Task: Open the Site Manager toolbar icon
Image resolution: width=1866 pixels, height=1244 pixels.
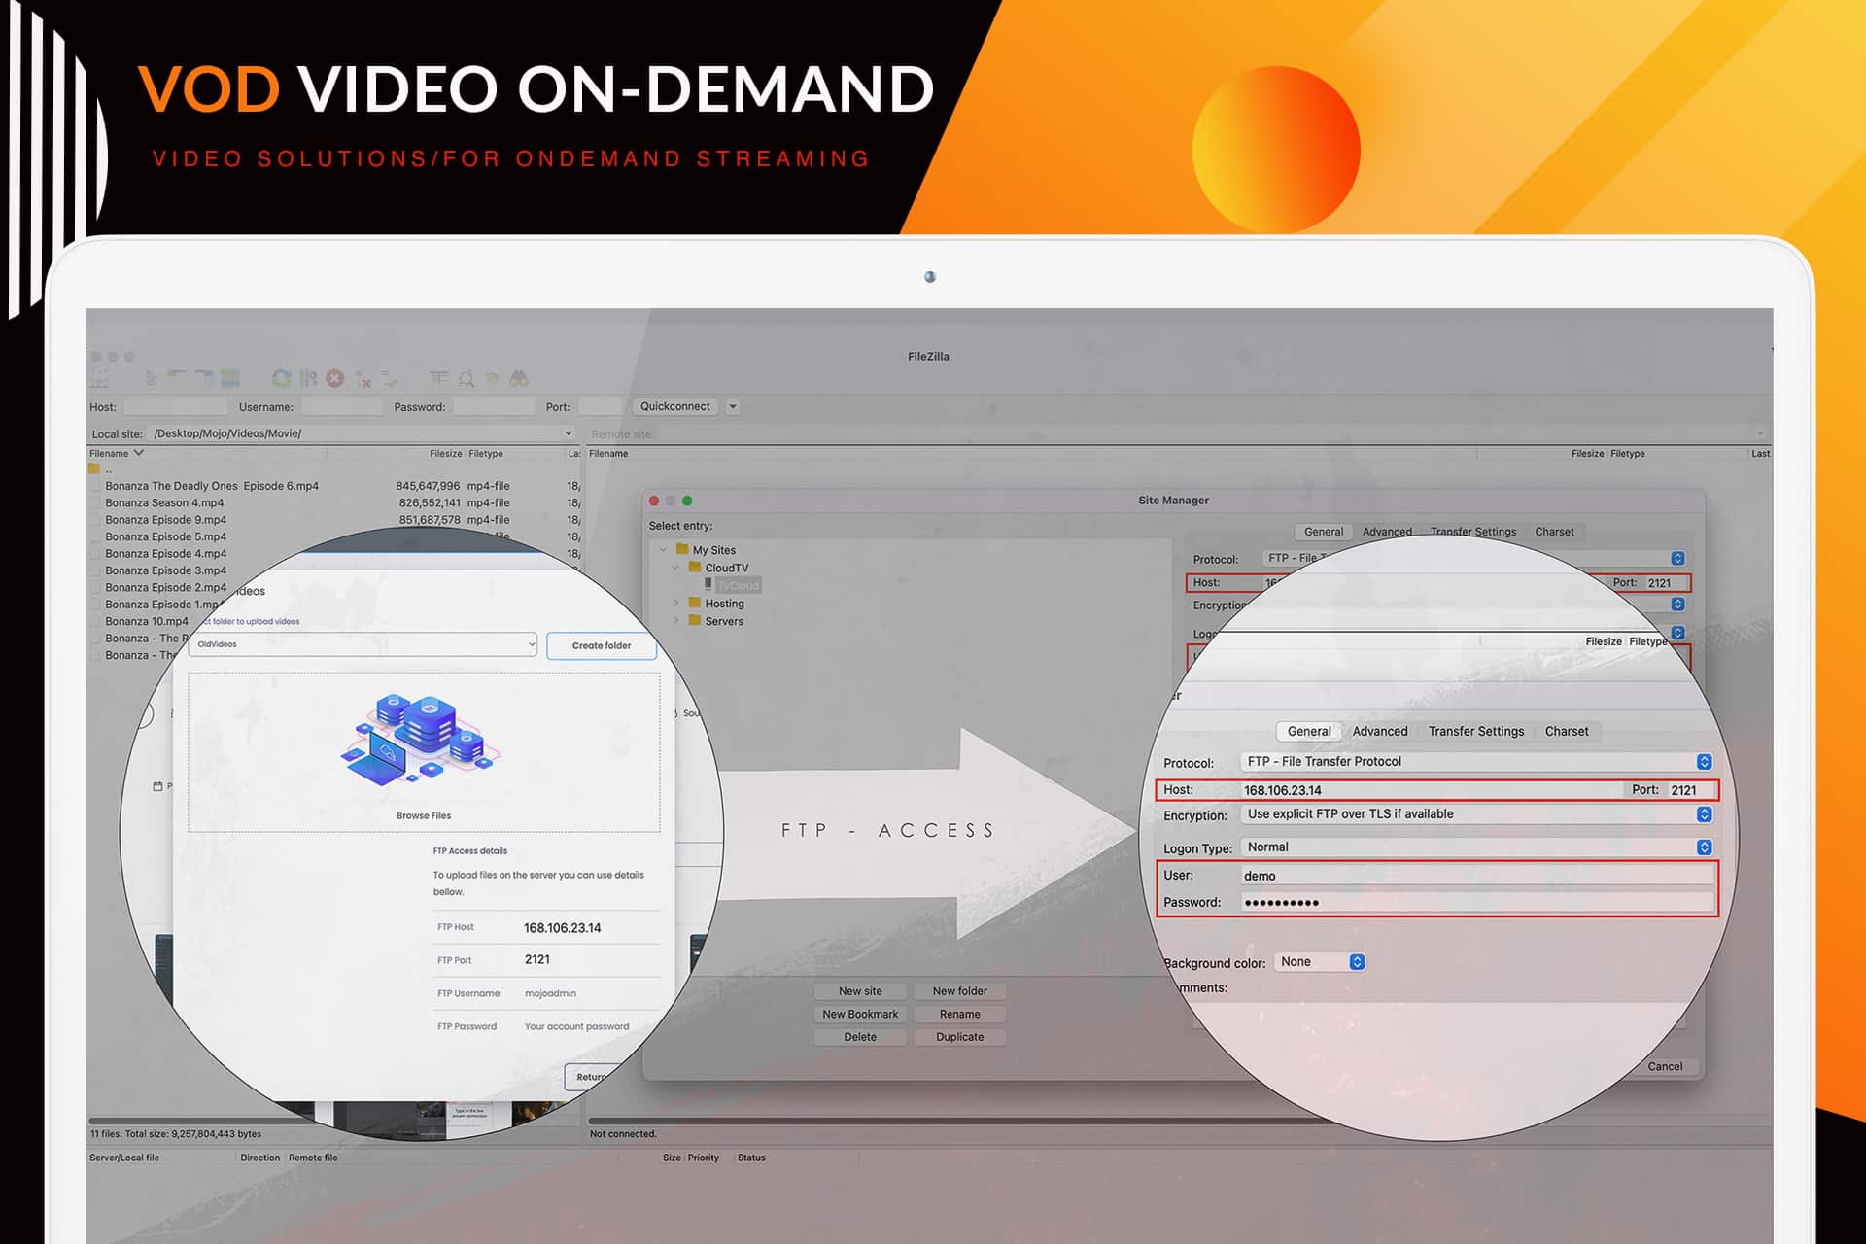Action: coord(98,378)
